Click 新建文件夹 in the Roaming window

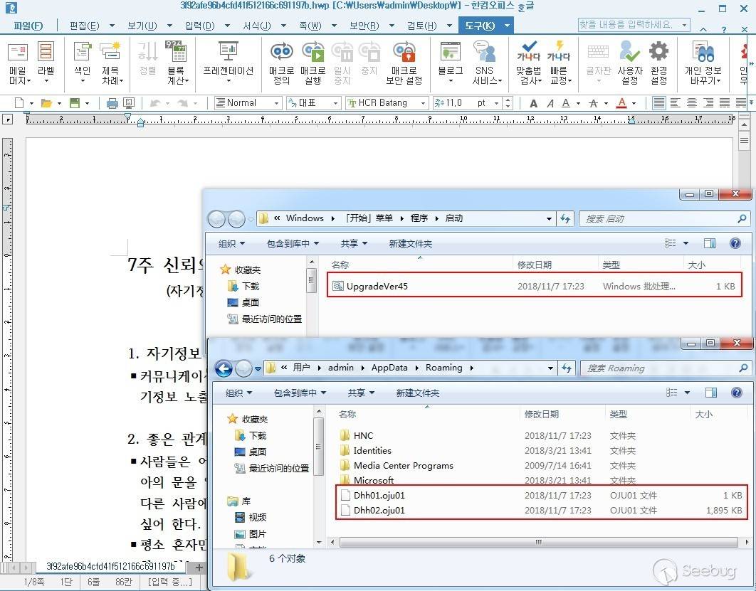pyautogui.click(x=418, y=393)
